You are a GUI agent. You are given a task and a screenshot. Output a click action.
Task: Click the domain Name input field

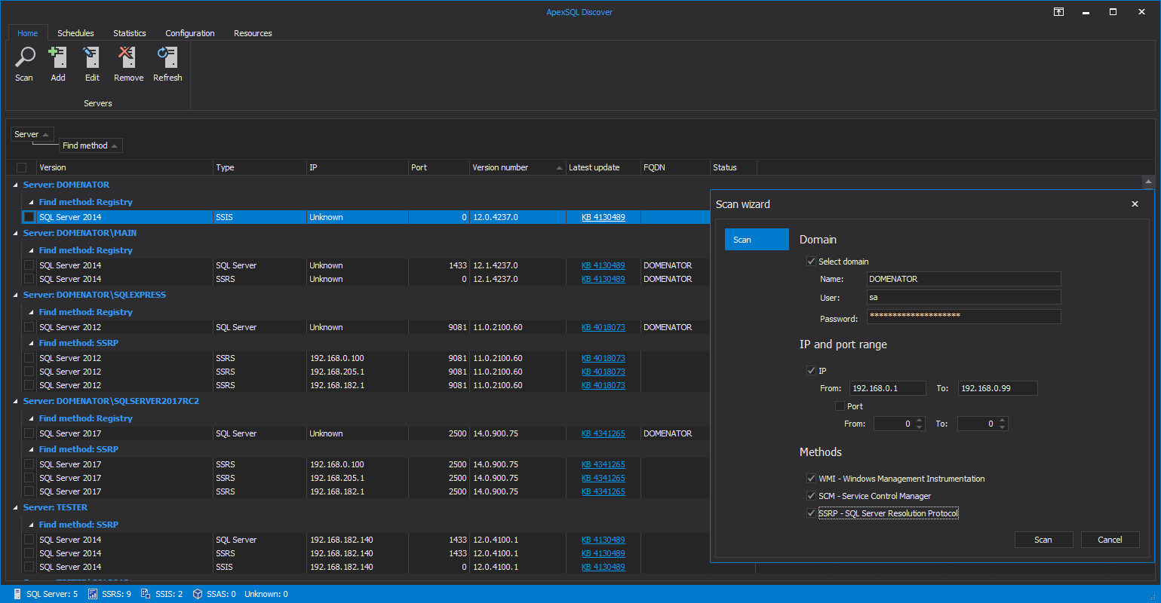coord(963,279)
